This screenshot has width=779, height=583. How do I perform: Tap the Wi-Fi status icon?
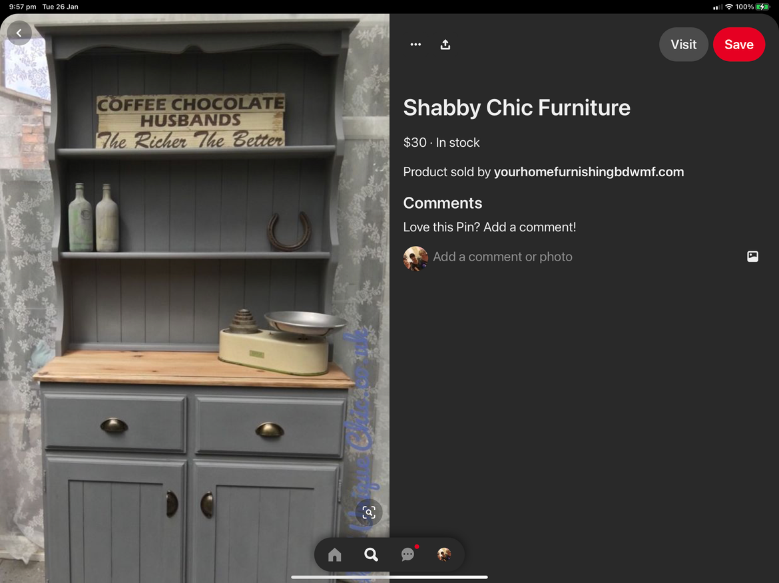pyautogui.click(x=729, y=7)
